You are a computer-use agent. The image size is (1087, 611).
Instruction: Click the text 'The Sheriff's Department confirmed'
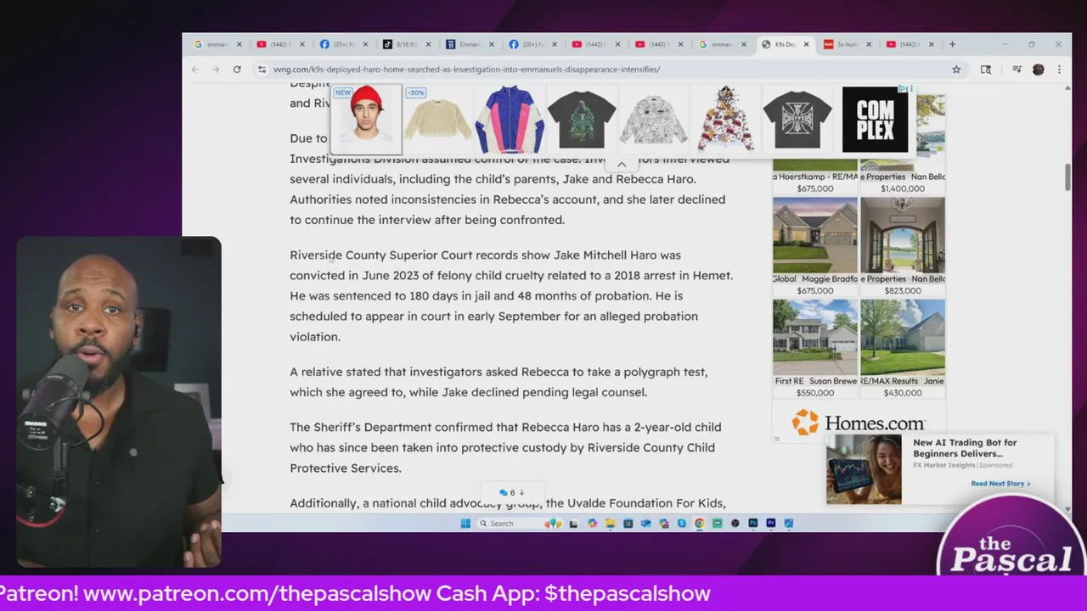(x=403, y=427)
